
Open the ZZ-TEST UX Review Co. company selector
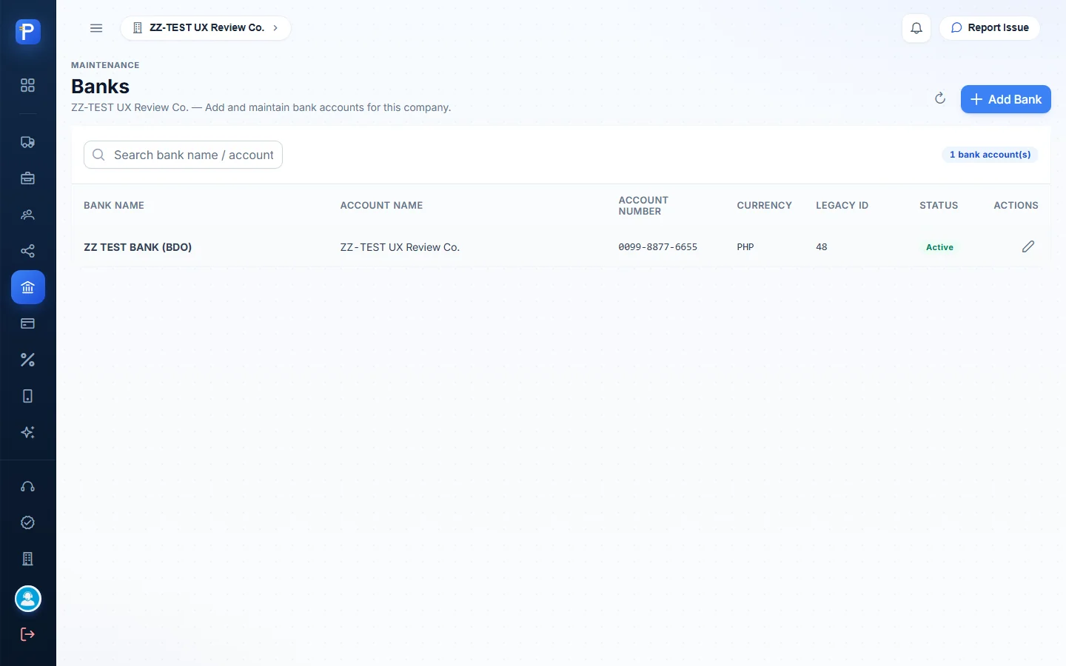pyautogui.click(x=206, y=28)
